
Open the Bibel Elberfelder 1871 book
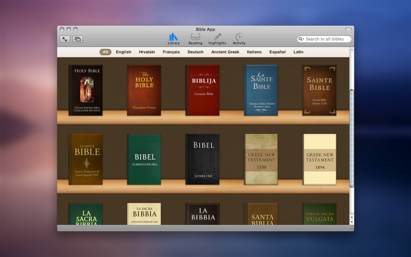tap(144, 159)
